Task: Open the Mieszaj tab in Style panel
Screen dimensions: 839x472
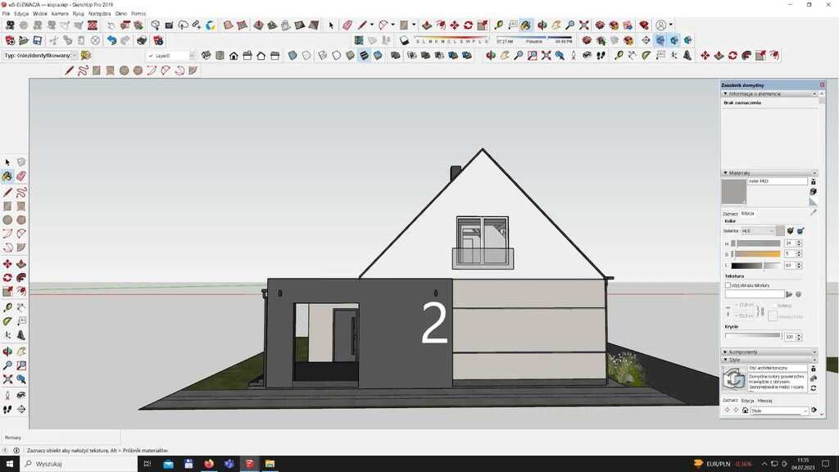Action: coord(764,400)
